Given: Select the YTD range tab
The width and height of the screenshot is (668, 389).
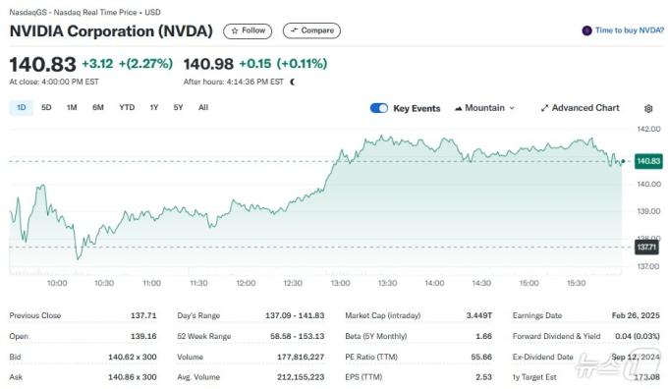Looking at the screenshot, I should pyautogui.click(x=127, y=107).
